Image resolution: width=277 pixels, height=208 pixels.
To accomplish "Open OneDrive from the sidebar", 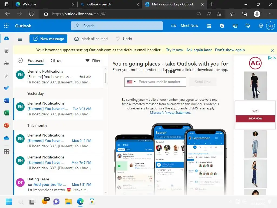I will pos(6,138).
